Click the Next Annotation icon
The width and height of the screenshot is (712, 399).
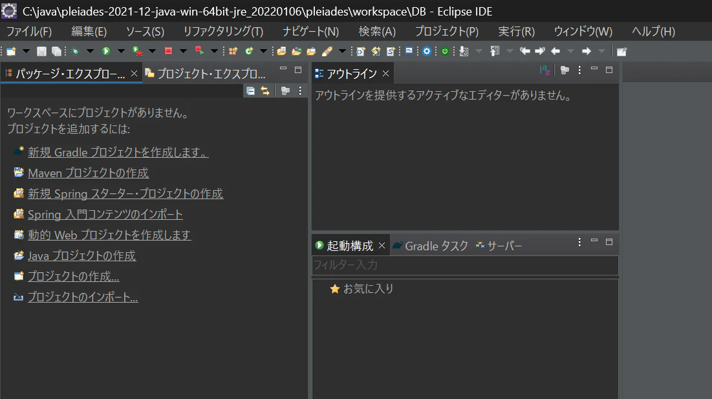464,51
